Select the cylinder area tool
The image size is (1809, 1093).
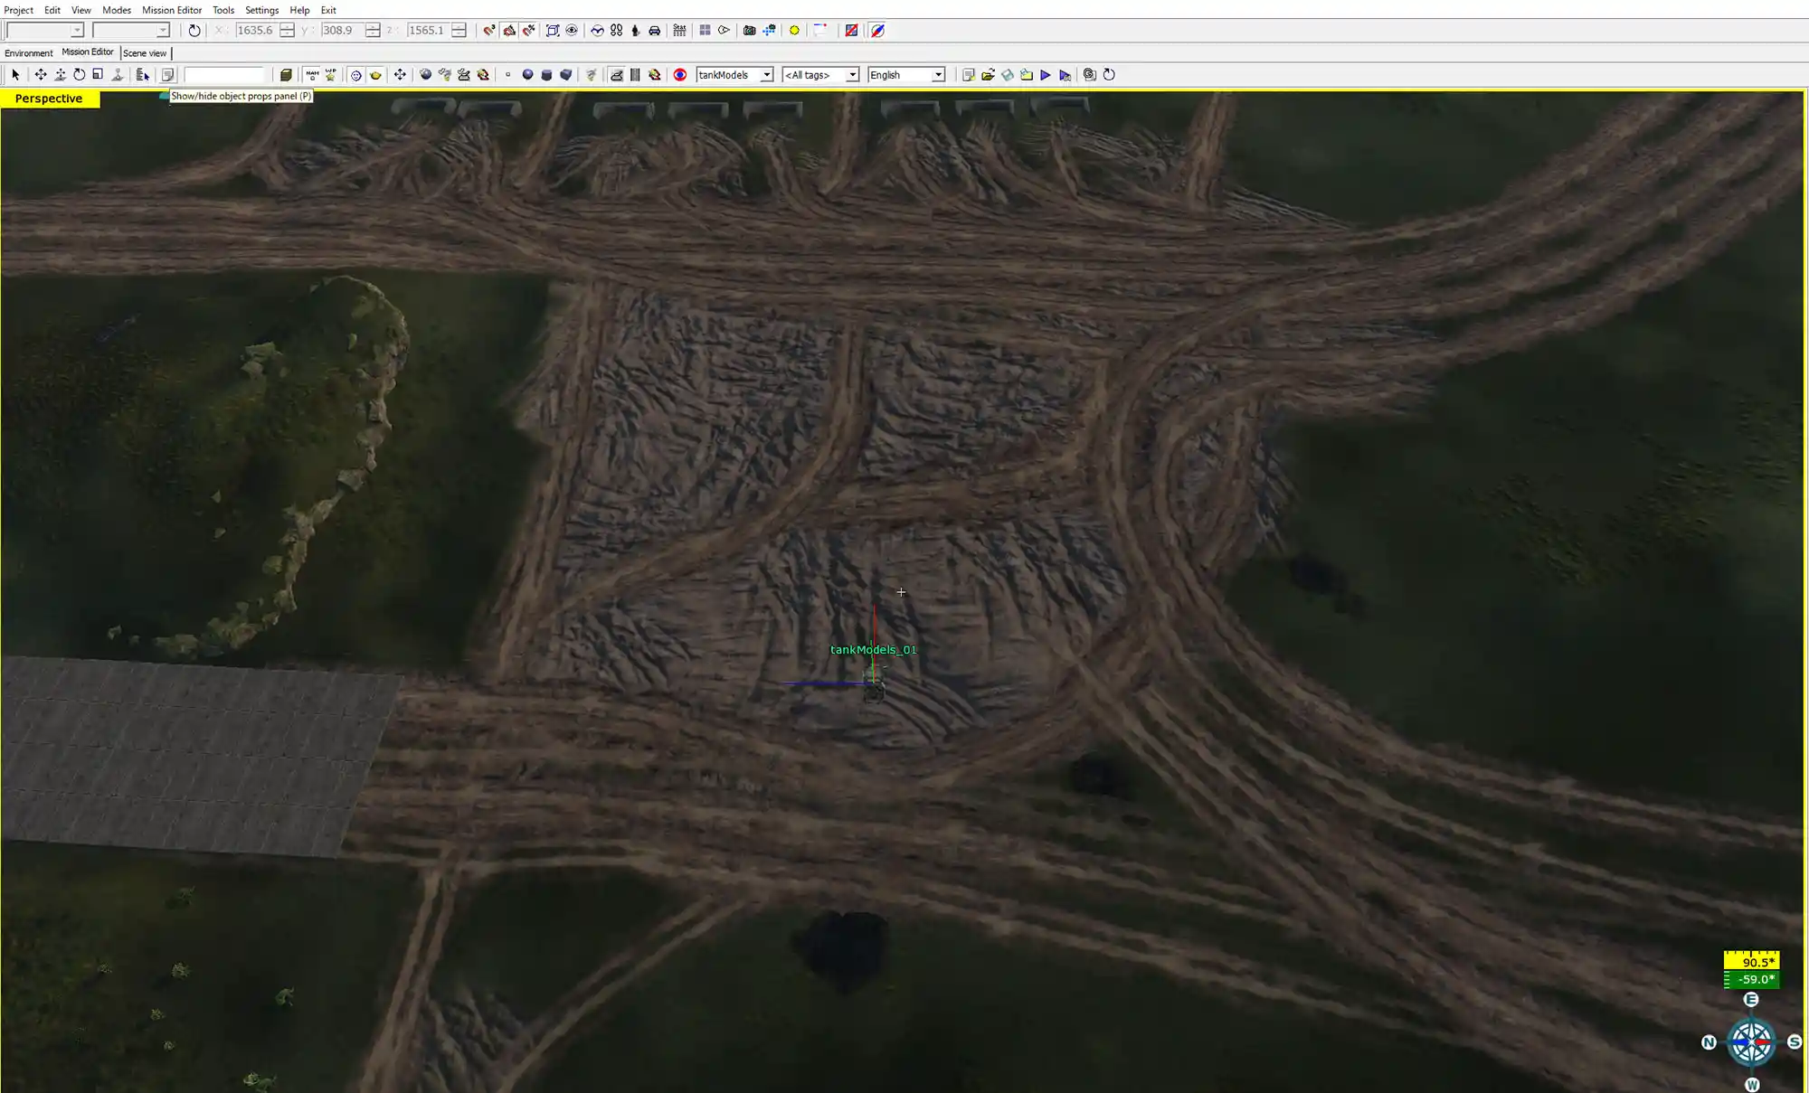[546, 75]
